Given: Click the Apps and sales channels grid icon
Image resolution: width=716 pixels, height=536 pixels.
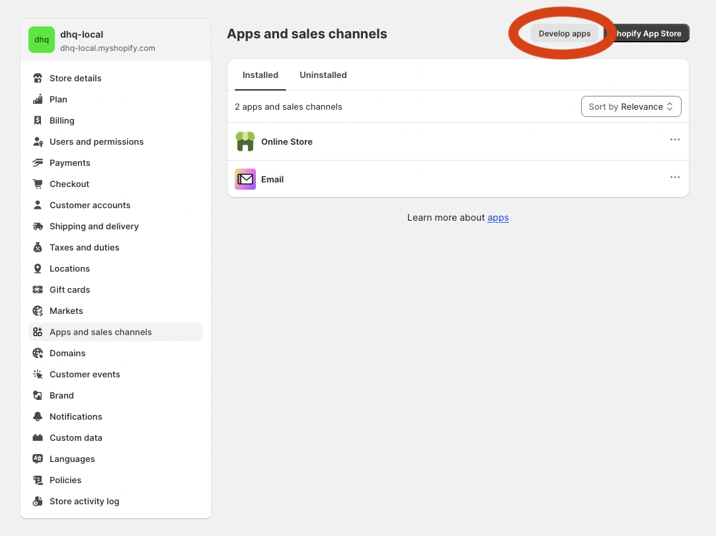Looking at the screenshot, I should click(x=38, y=332).
